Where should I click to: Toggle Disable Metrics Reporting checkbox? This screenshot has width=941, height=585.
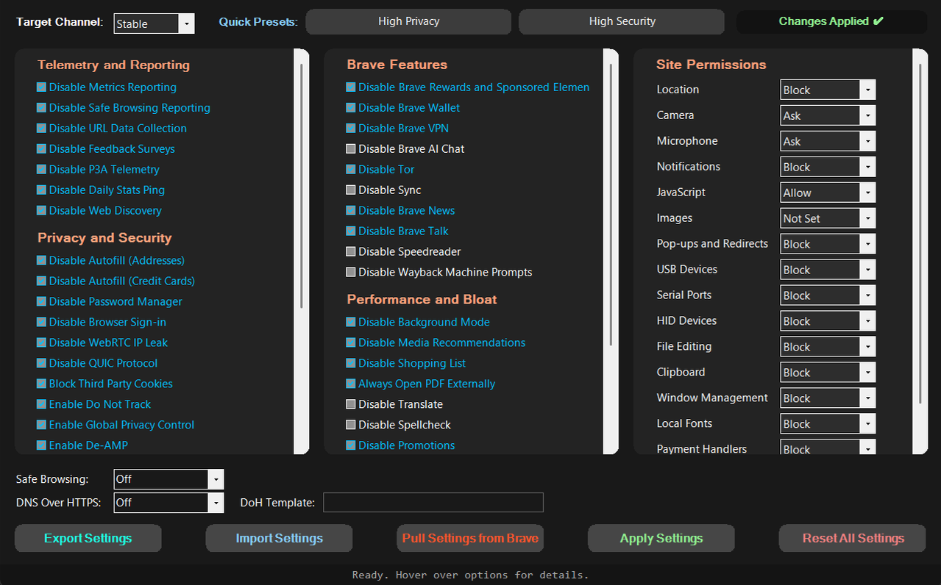point(107,87)
